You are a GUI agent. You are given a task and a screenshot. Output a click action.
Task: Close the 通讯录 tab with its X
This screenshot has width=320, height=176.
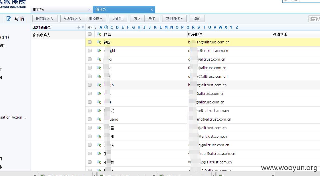pyautogui.click(x=152, y=10)
